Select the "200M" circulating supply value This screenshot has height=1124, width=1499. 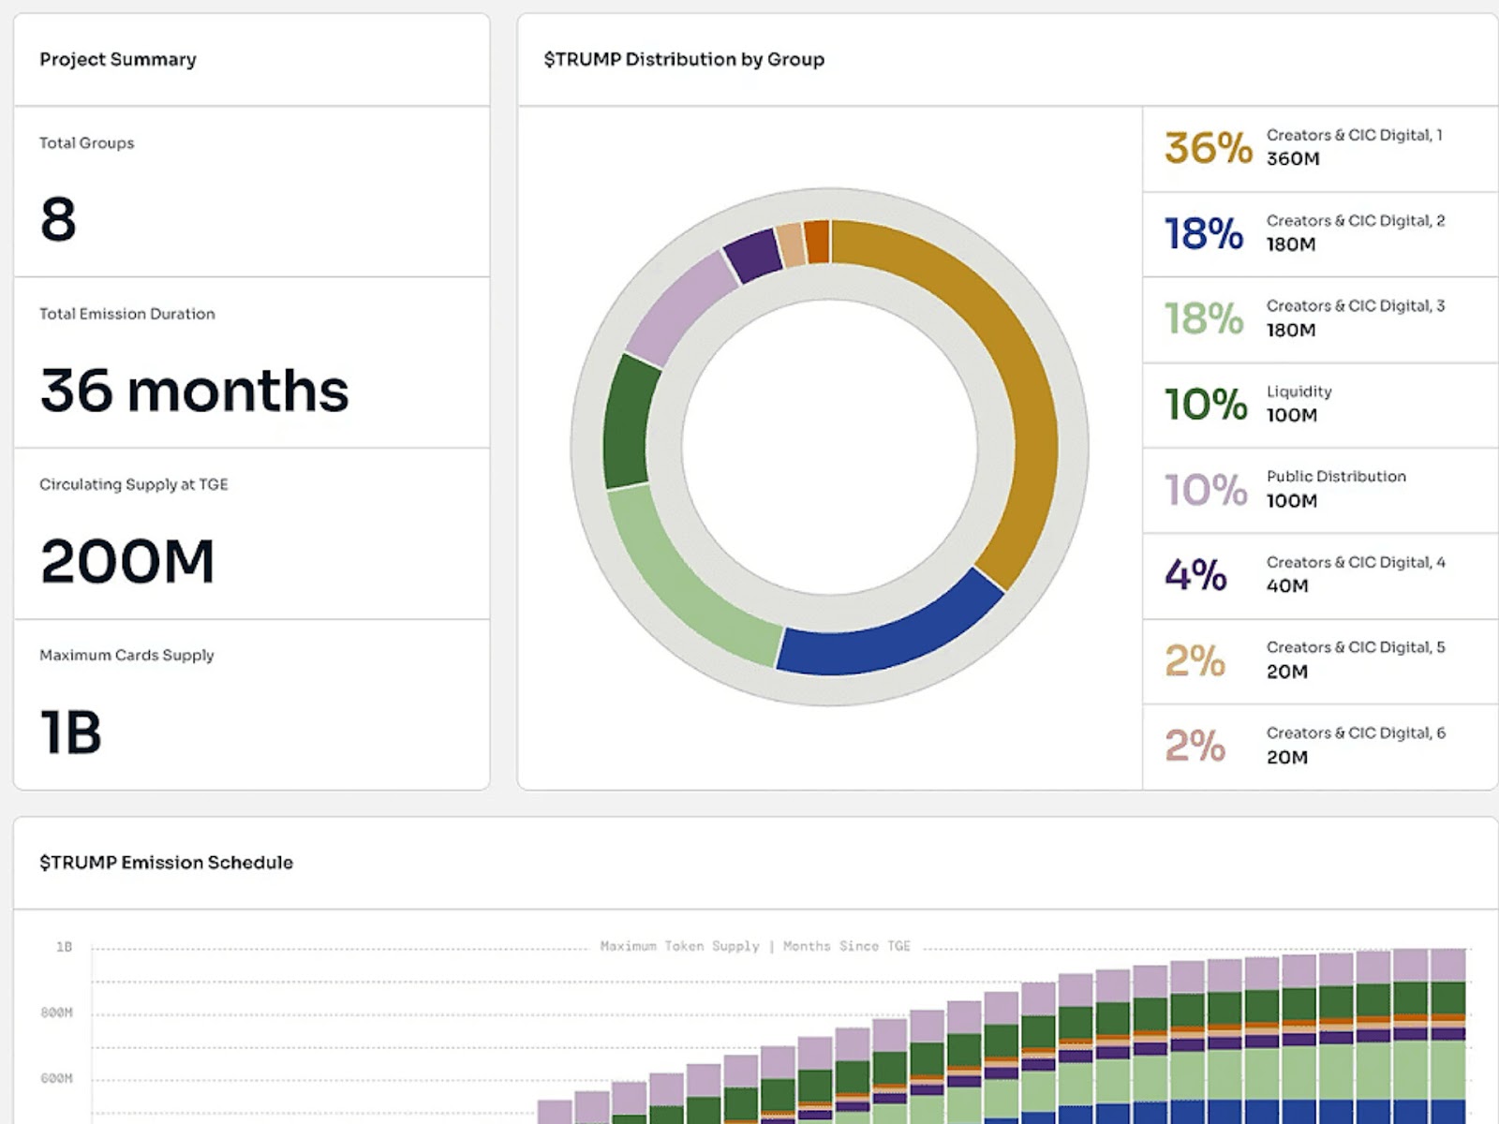127,562
